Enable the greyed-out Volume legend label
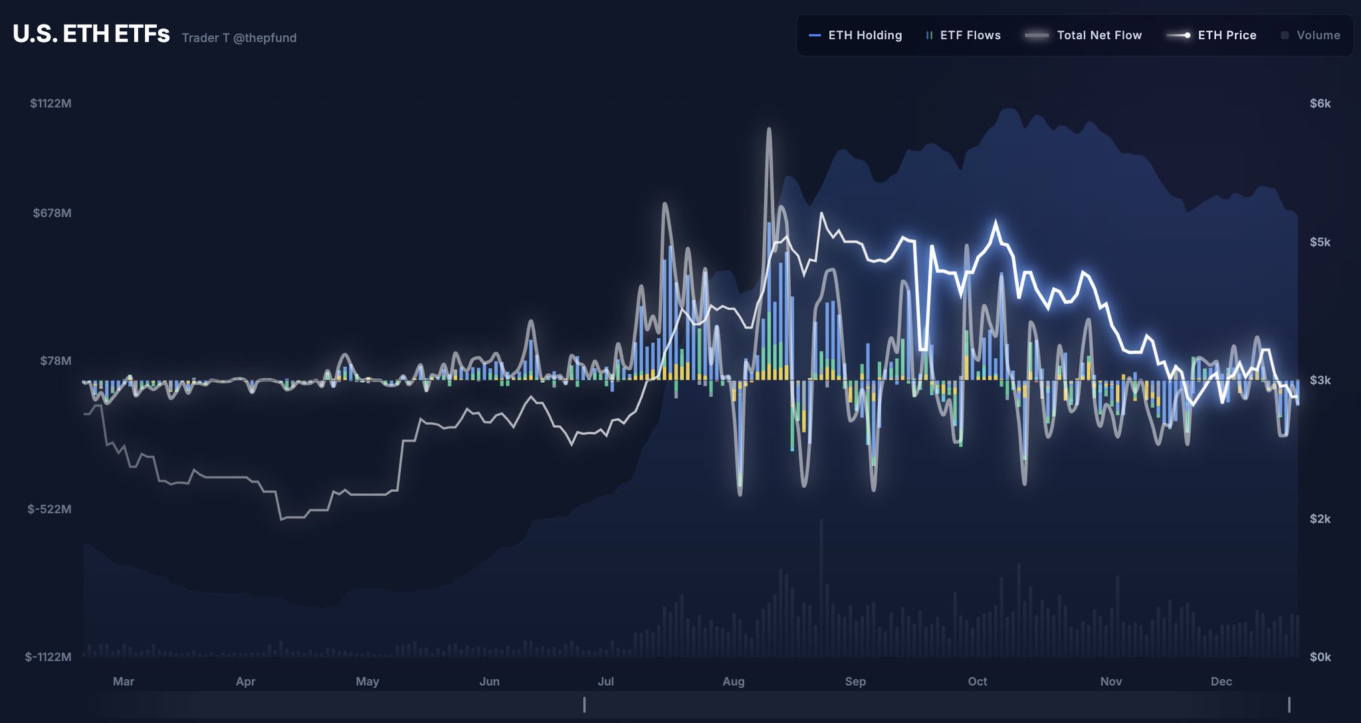The image size is (1361, 723). click(x=1318, y=35)
